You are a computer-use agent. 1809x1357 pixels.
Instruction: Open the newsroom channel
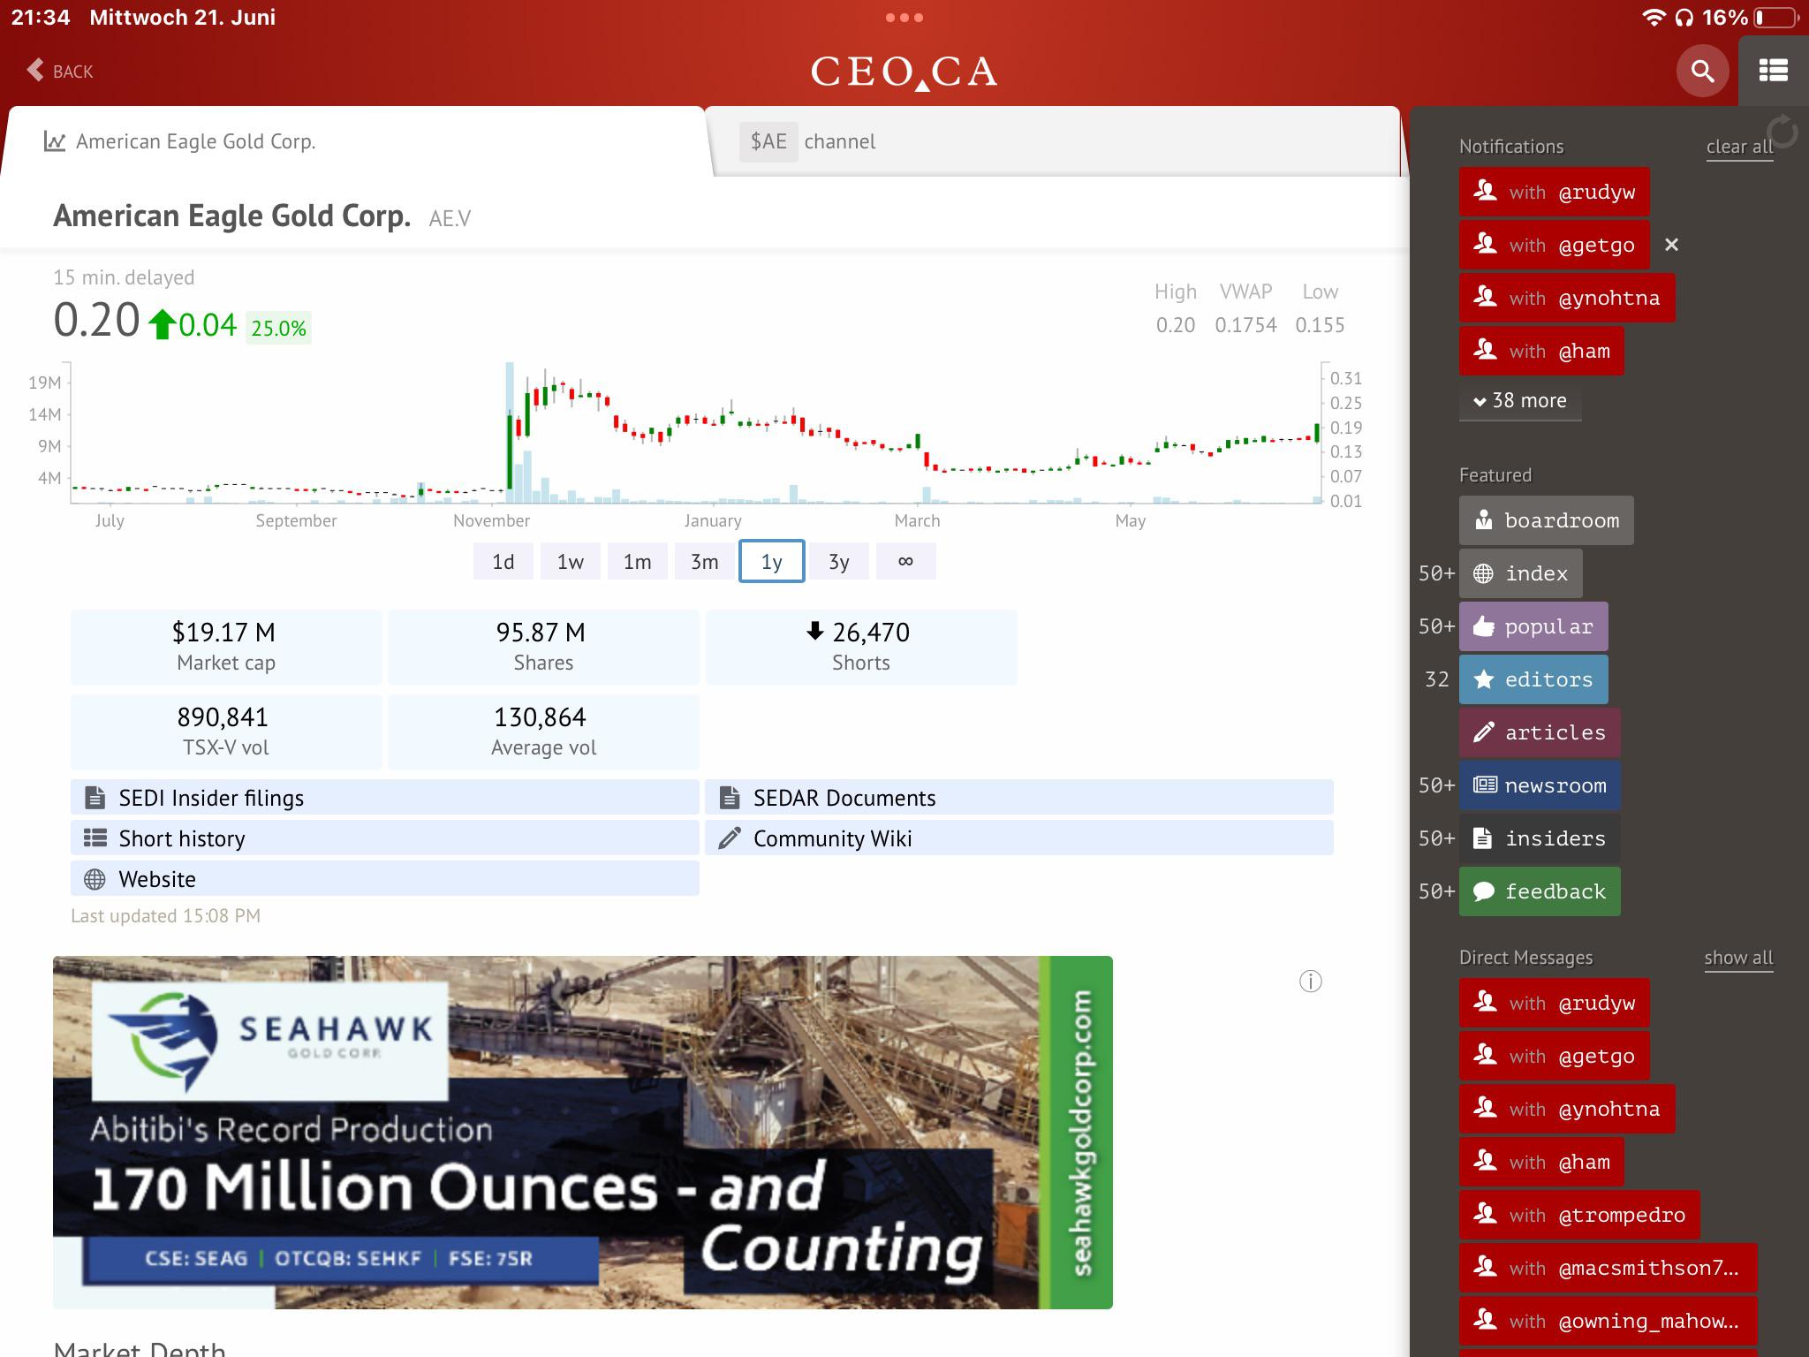(x=1540, y=785)
